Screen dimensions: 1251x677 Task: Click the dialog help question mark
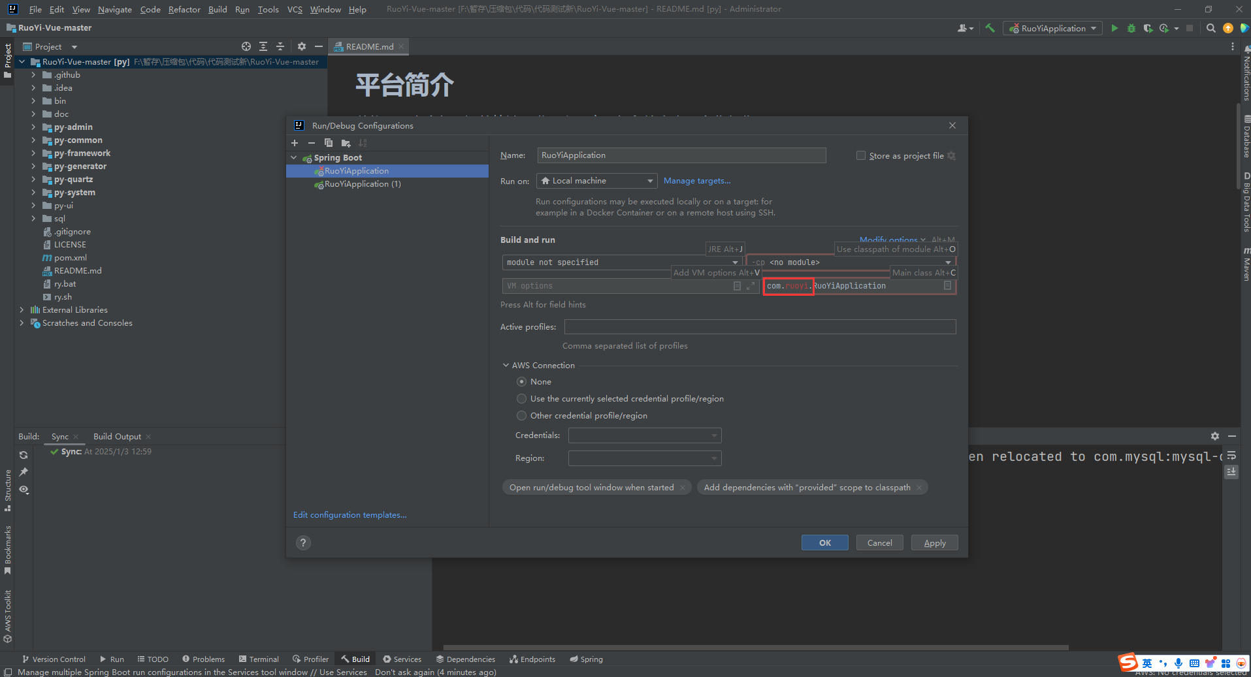303,543
